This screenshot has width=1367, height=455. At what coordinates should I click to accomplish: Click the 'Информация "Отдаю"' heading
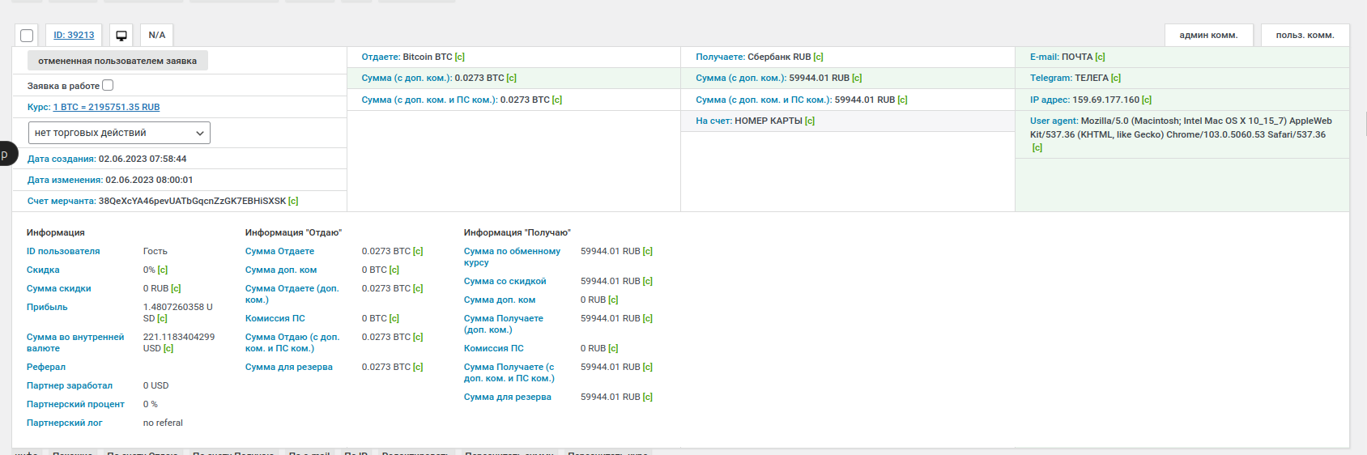(x=293, y=232)
